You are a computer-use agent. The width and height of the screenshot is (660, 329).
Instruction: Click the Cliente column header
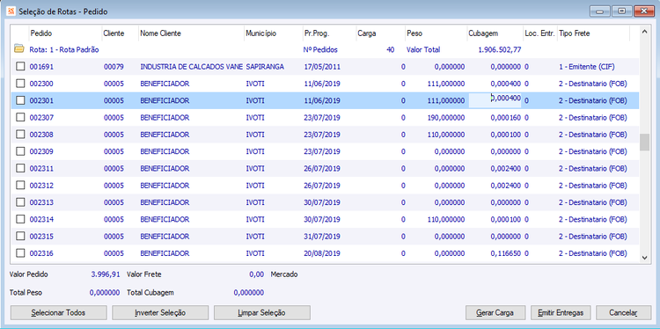click(x=120, y=33)
